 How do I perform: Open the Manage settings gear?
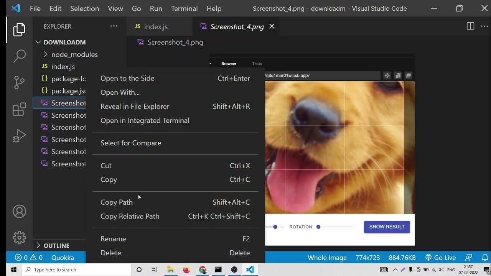pos(19,237)
